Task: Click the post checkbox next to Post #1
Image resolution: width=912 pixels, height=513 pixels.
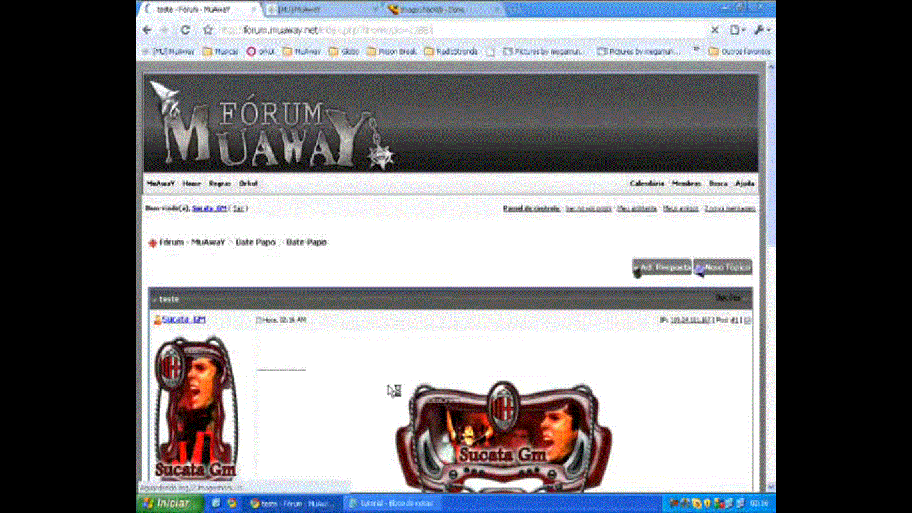Action: click(x=747, y=321)
